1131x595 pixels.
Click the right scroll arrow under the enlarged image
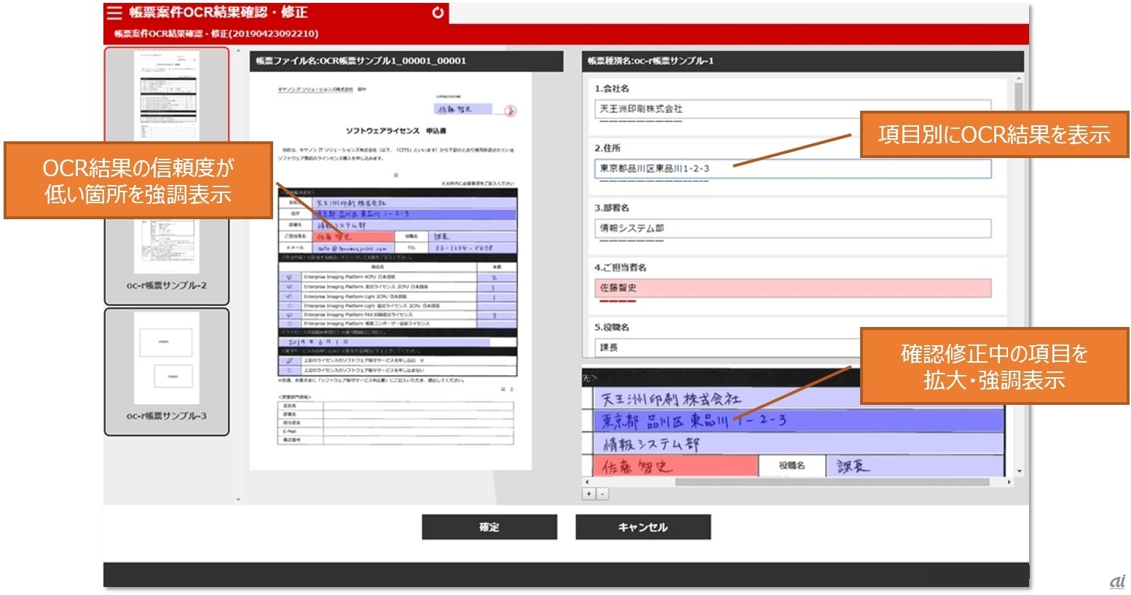click(1009, 482)
